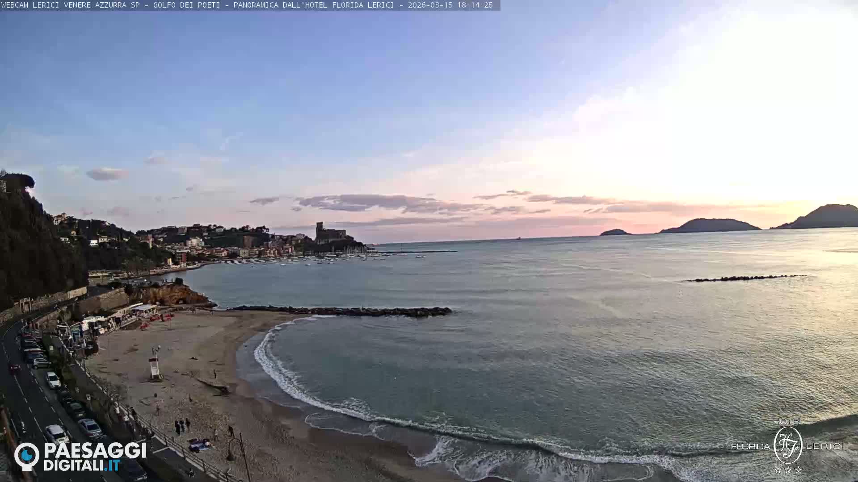The image size is (858, 482).
Task: Click the FLORIDA text of the hotel logo
Action: tap(751, 446)
